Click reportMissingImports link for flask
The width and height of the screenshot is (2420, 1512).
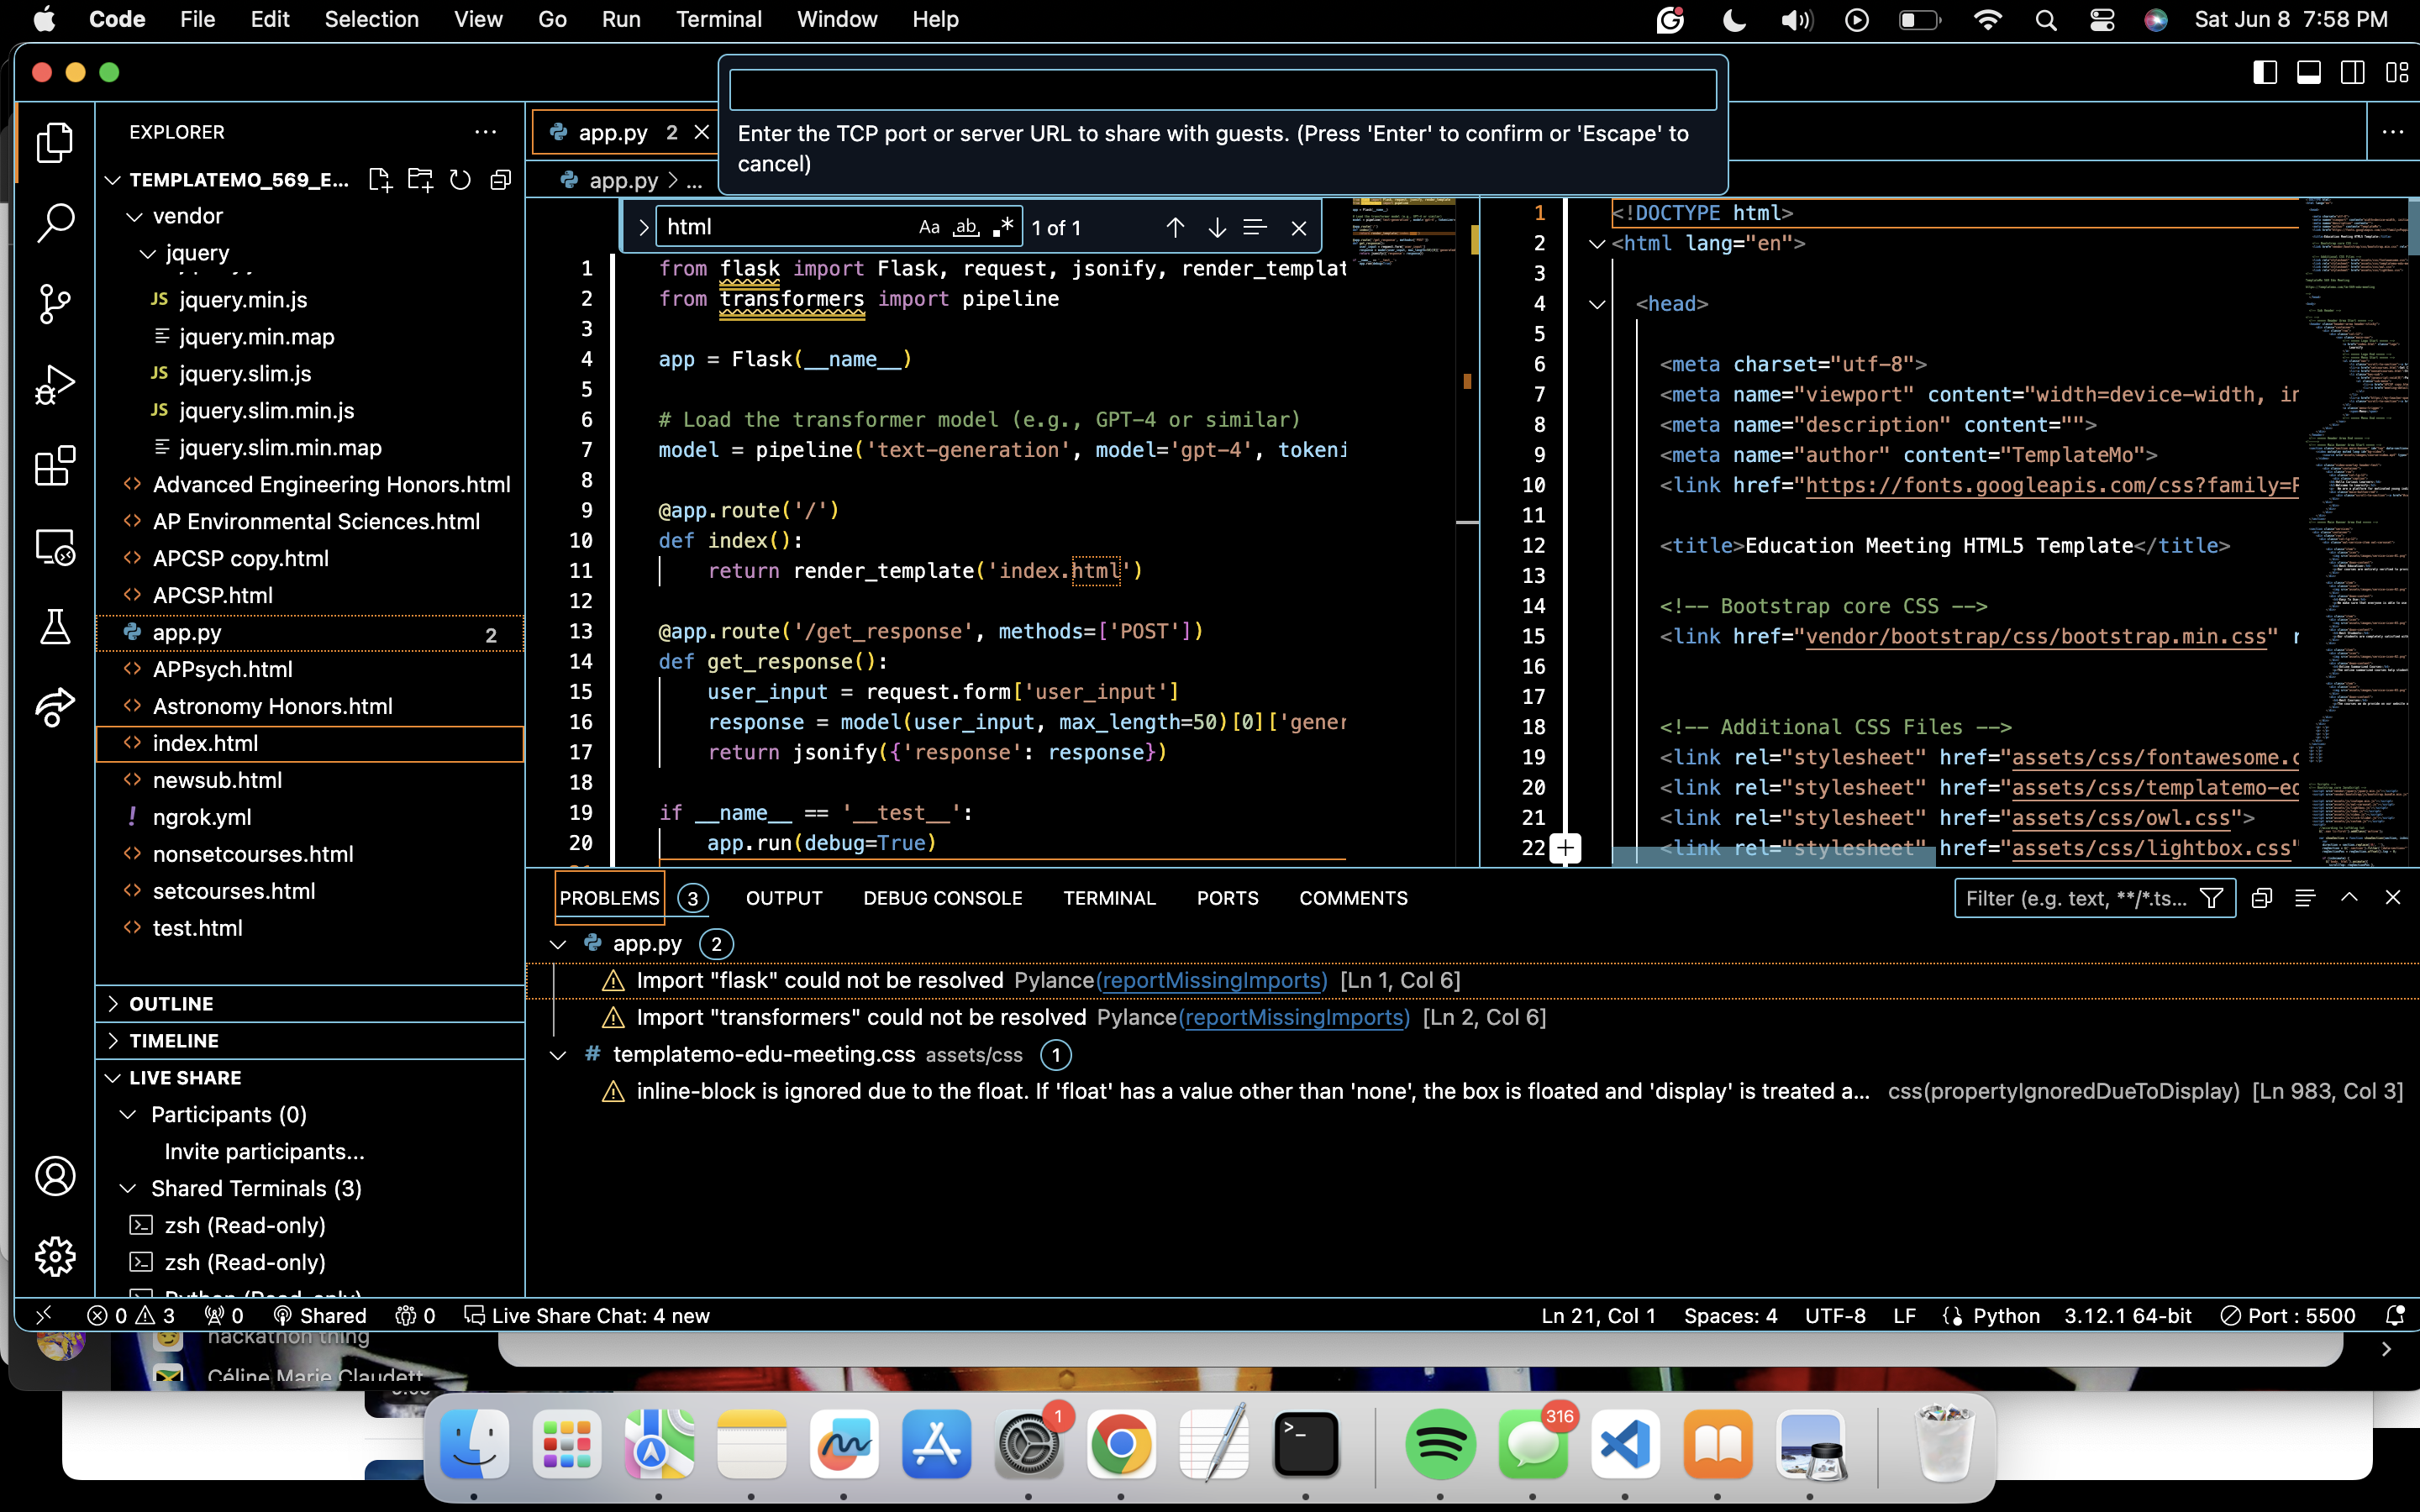tap(1212, 980)
